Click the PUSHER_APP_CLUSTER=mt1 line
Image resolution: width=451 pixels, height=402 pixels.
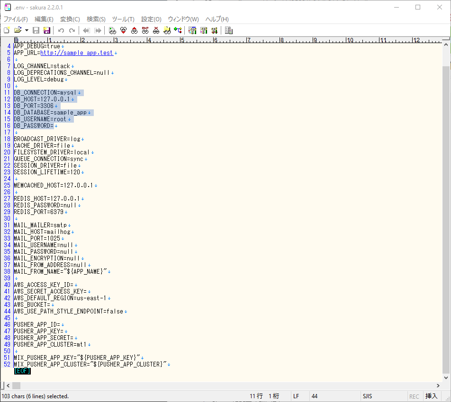[50, 345]
